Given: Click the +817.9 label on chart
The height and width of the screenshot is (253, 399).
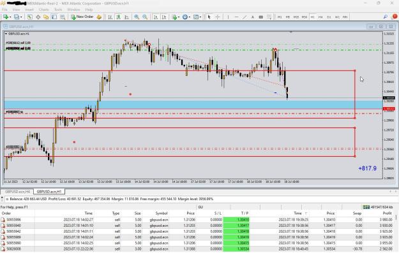Looking at the screenshot, I should point(367,168).
